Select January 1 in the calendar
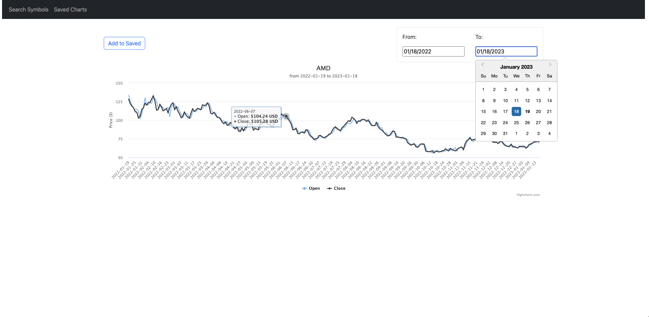Screen dimensions: 649x317 (x=483, y=89)
